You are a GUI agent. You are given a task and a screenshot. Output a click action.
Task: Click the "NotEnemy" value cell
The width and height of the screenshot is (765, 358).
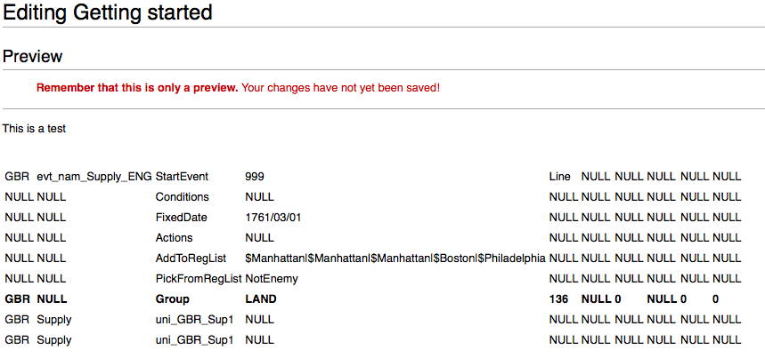click(272, 279)
